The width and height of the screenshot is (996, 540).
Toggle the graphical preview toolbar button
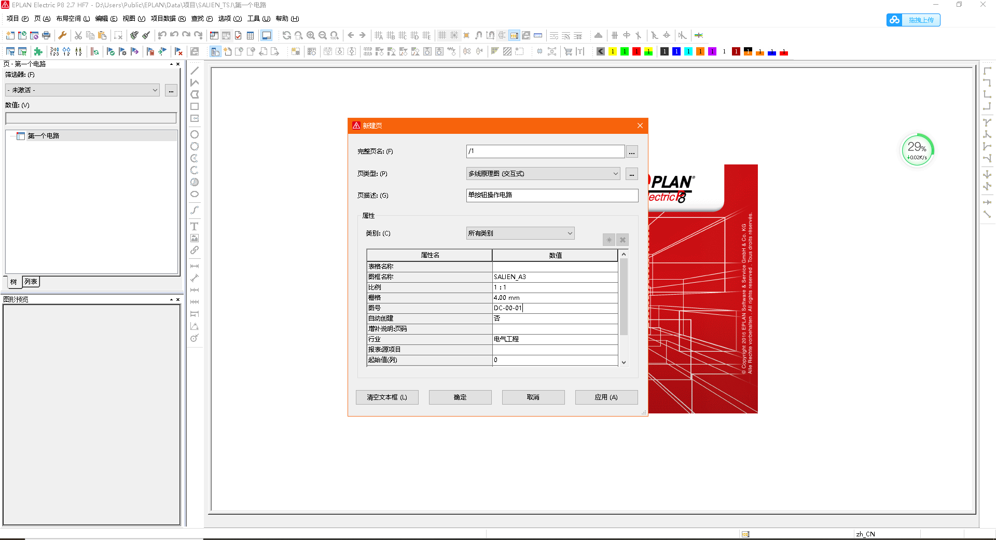tap(266, 35)
